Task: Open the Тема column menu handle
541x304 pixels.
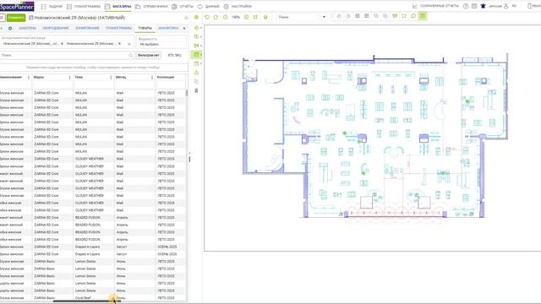Action: [x=111, y=77]
